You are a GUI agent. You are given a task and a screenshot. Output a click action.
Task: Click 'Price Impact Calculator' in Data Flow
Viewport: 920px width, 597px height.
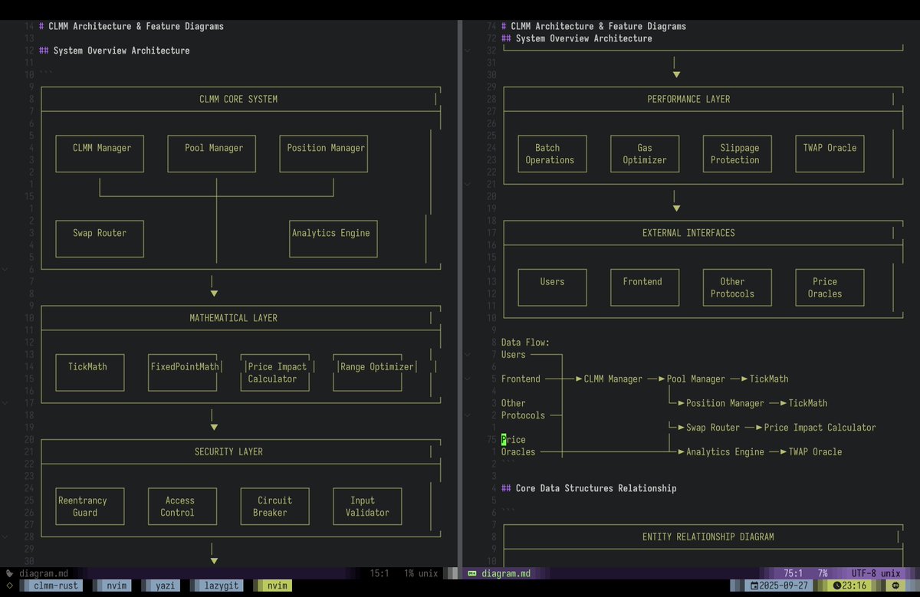[820, 428]
